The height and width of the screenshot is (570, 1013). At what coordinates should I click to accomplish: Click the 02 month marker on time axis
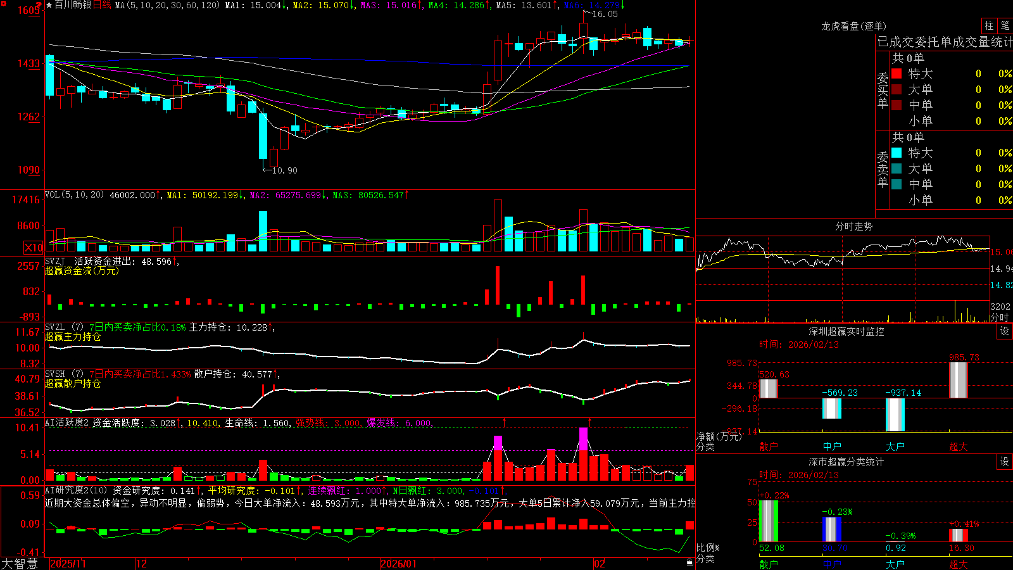[600, 564]
